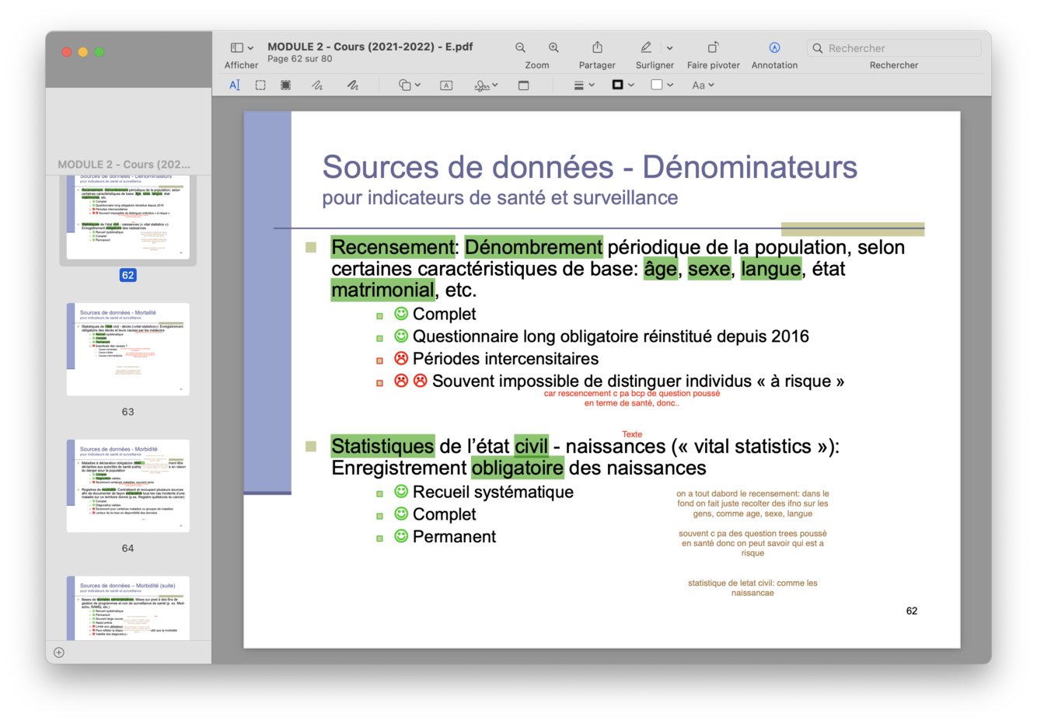Click the highlighted word langue
This screenshot has height=724, width=1037.
tap(770, 269)
